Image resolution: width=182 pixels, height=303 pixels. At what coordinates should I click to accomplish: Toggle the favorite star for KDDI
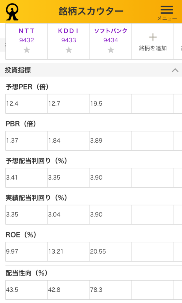[x=69, y=50]
